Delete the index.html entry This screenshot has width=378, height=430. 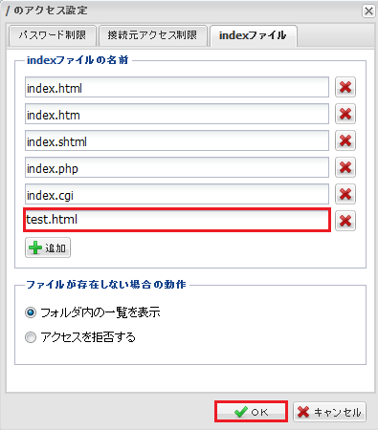[x=345, y=87]
